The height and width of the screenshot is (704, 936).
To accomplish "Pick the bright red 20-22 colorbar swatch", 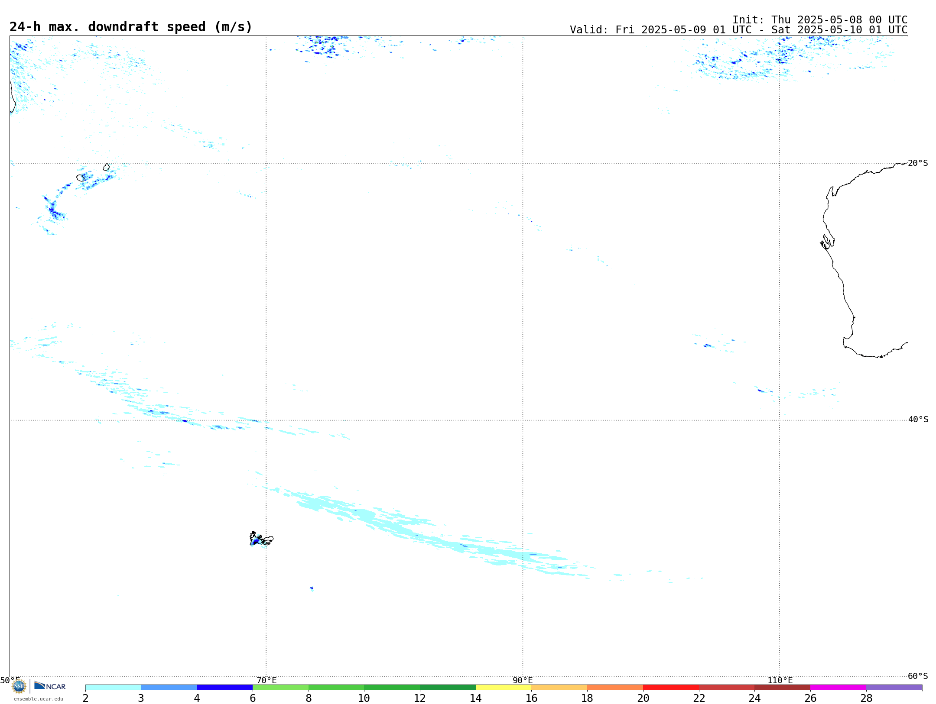I will 671,688.
